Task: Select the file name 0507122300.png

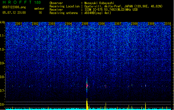Action: pos(14,7)
